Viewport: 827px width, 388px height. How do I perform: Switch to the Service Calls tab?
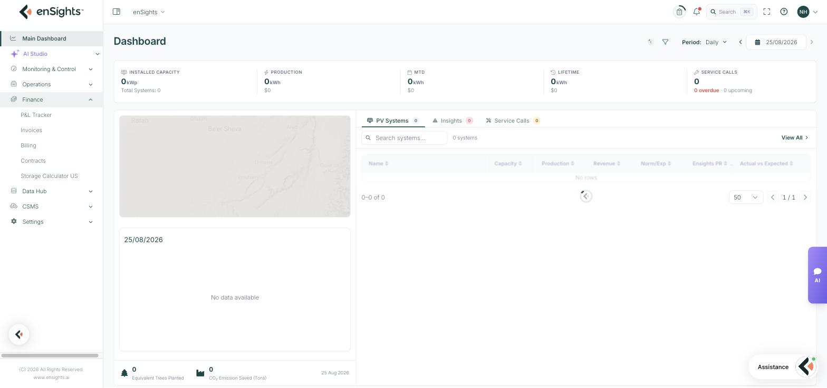(513, 121)
